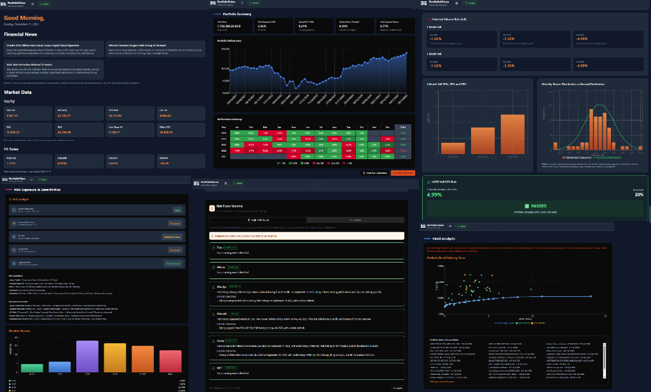The image size is (651, 392).
Task: Click the red Duration Buckets bar
Action: click(170, 361)
